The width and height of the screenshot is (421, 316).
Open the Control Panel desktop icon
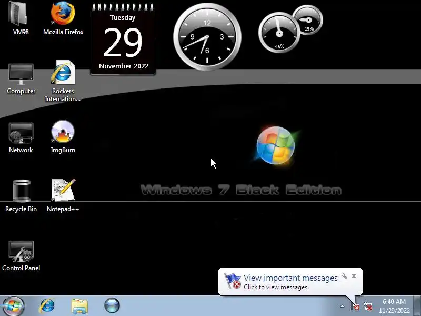tap(21, 252)
